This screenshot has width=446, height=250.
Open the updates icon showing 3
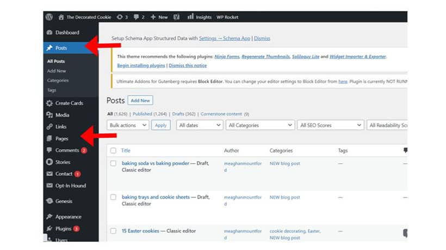[120, 17]
